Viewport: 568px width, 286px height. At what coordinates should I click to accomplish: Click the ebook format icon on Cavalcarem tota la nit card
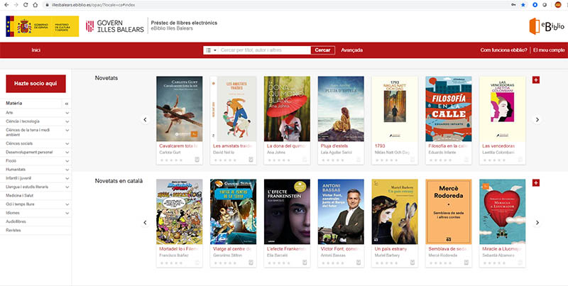click(x=197, y=159)
